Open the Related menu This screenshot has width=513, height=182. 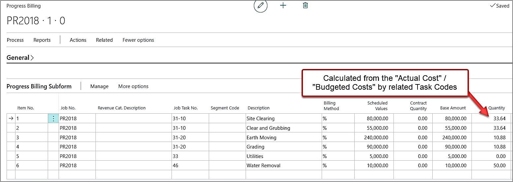pos(104,40)
